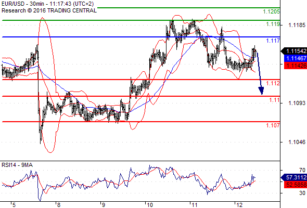Click the RSI14 - 9MA indicator label
This screenshot has height=208, width=307.
pyautogui.click(x=17, y=165)
